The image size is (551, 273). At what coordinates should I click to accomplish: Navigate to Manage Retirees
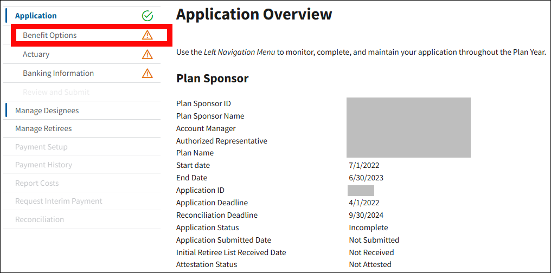(x=43, y=128)
